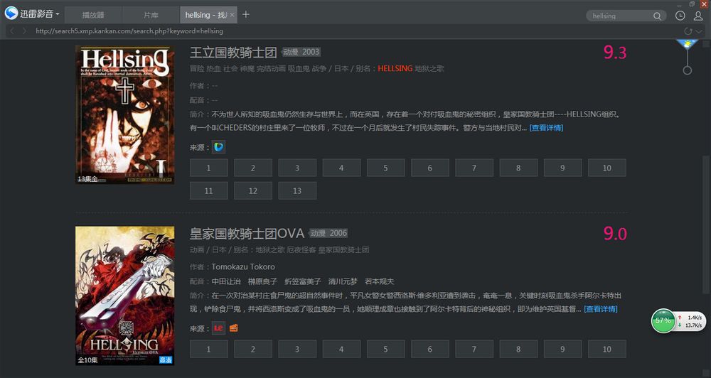
Task: Play episode 7 of 皇家国教骑士团OVA
Action: pyautogui.click(x=474, y=349)
